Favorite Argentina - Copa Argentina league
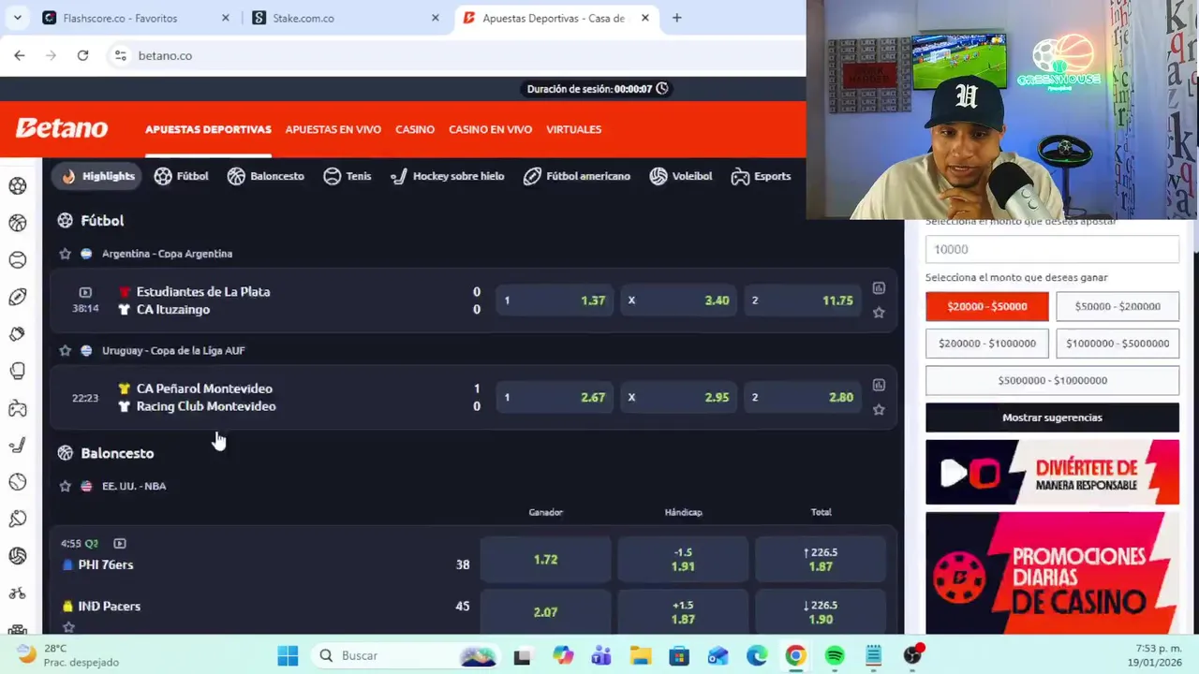This screenshot has height=674, width=1199. pyautogui.click(x=65, y=254)
